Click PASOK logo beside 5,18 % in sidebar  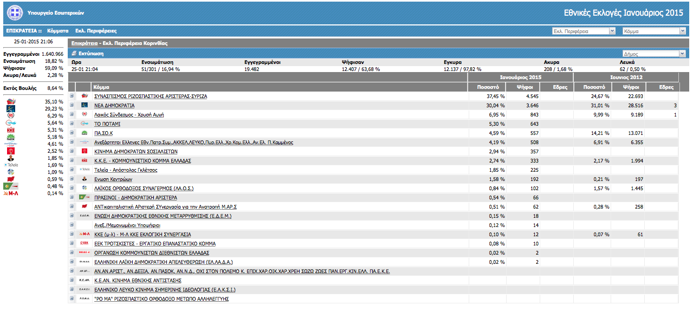pyautogui.click(x=11, y=137)
